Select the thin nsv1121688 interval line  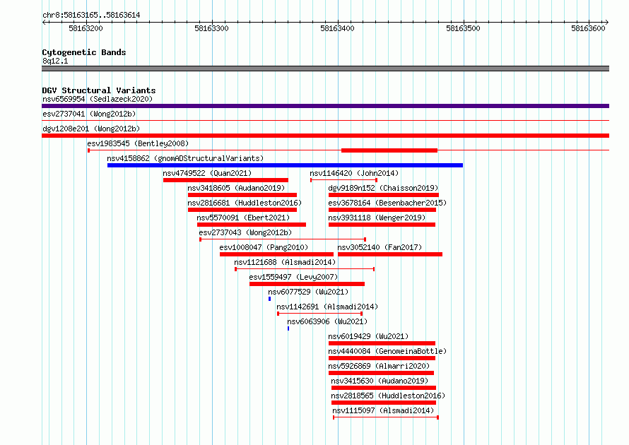point(305,269)
